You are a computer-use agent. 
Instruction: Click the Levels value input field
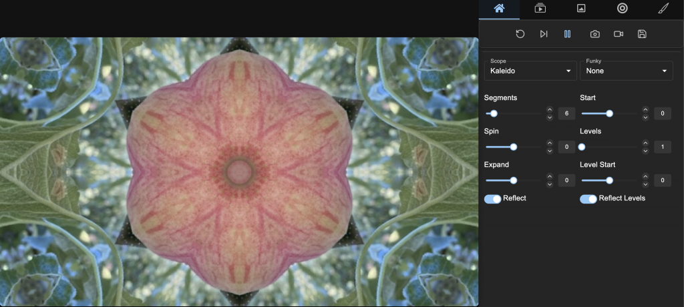pyautogui.click(x=663, y=147)
